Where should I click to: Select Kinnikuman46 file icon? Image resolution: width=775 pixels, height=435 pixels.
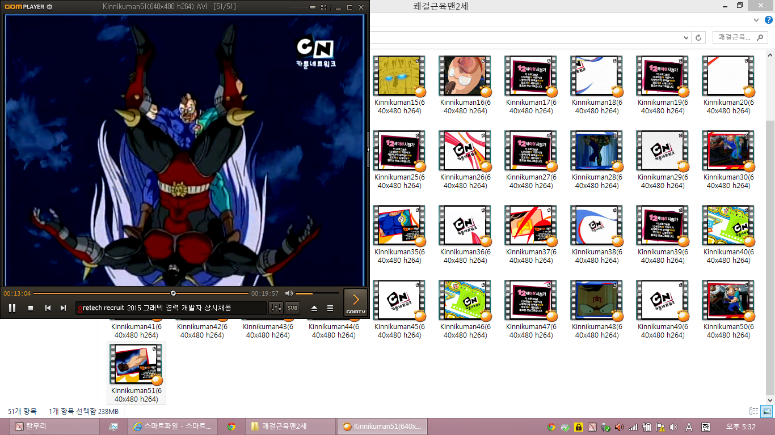pos(464,300)
